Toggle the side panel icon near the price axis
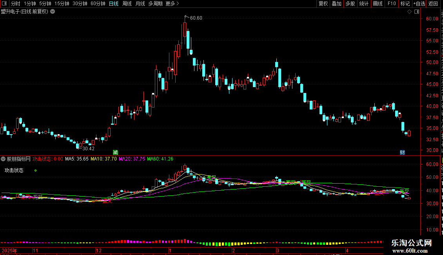 tap(417, 12)
